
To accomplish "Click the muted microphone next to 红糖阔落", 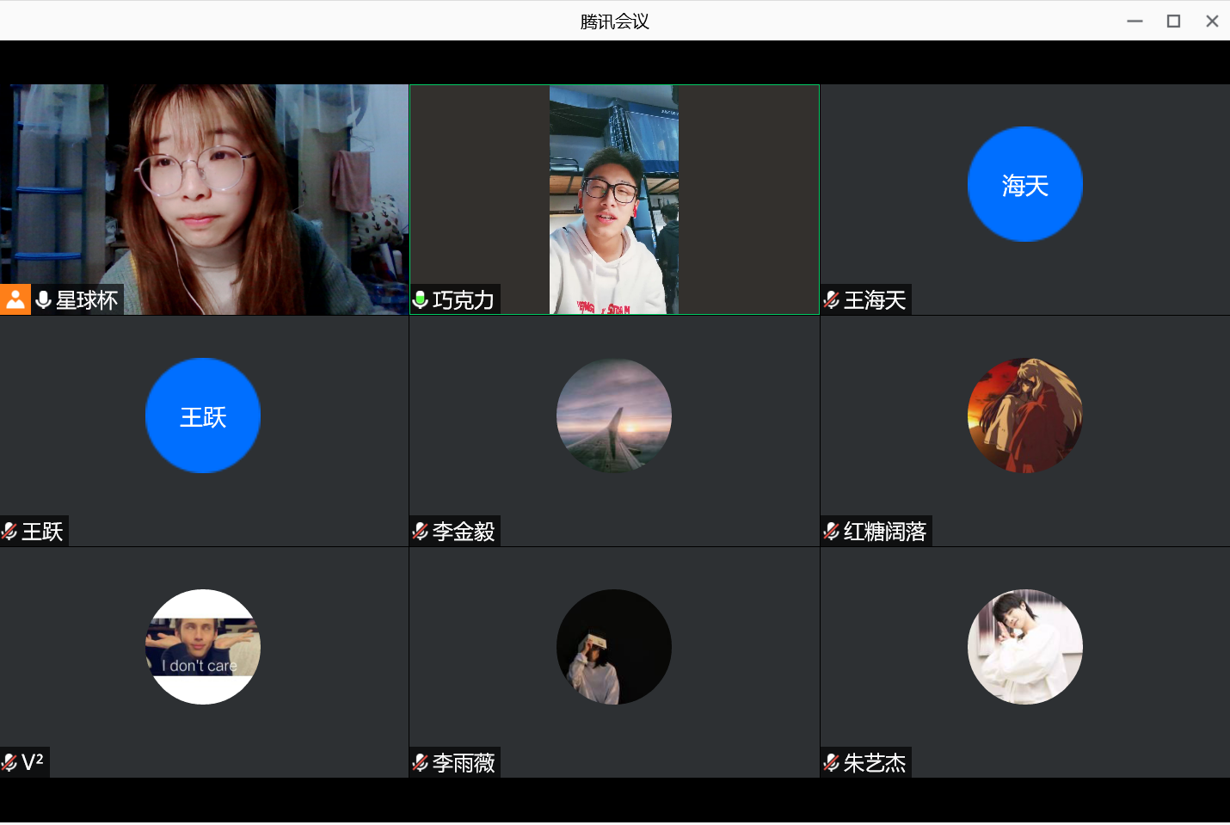I will coord(831,531).
